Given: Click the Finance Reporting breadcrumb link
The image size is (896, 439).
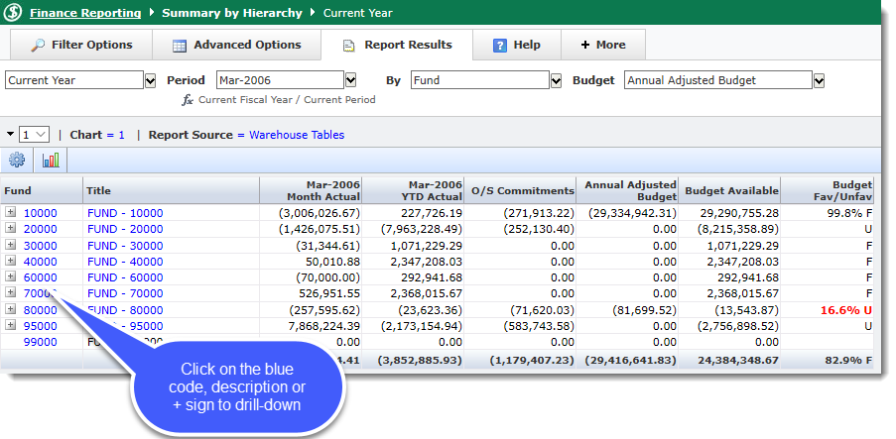Looking at the screenshot, I should [84, 14].
